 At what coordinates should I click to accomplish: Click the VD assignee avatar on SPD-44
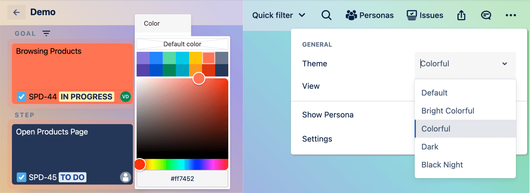coord(126,97)
